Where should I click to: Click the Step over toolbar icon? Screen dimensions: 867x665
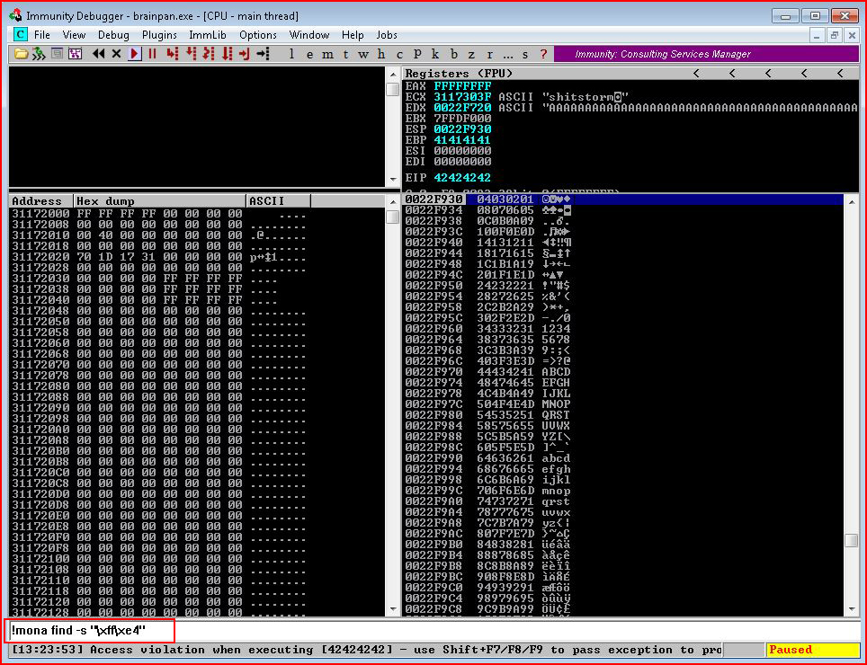click(191, 54)
